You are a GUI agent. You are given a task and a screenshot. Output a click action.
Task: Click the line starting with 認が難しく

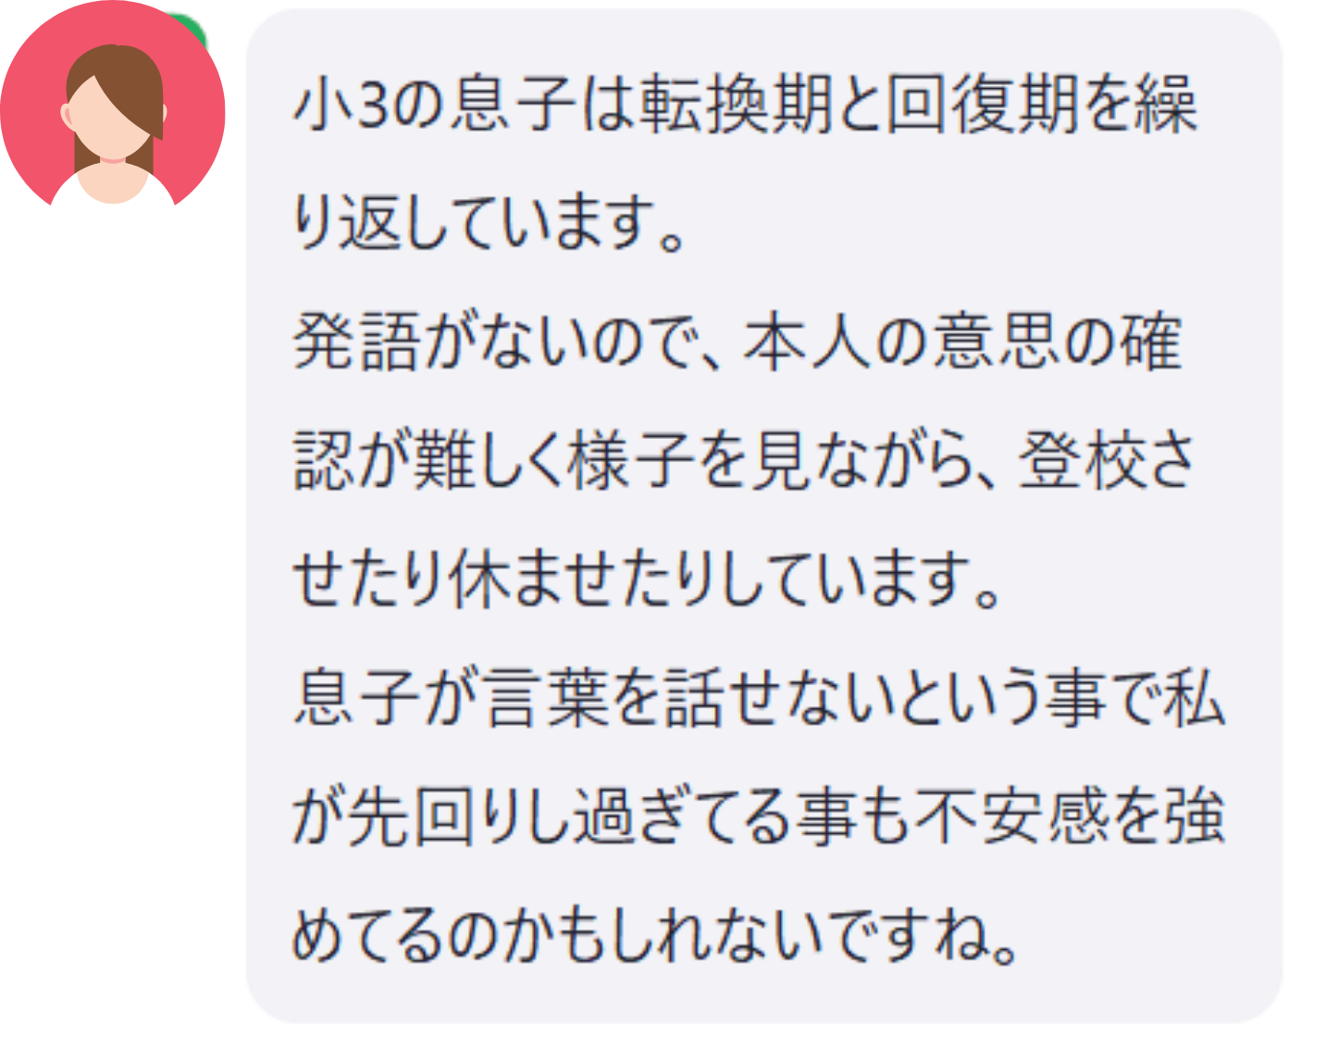tap(745, 460)
